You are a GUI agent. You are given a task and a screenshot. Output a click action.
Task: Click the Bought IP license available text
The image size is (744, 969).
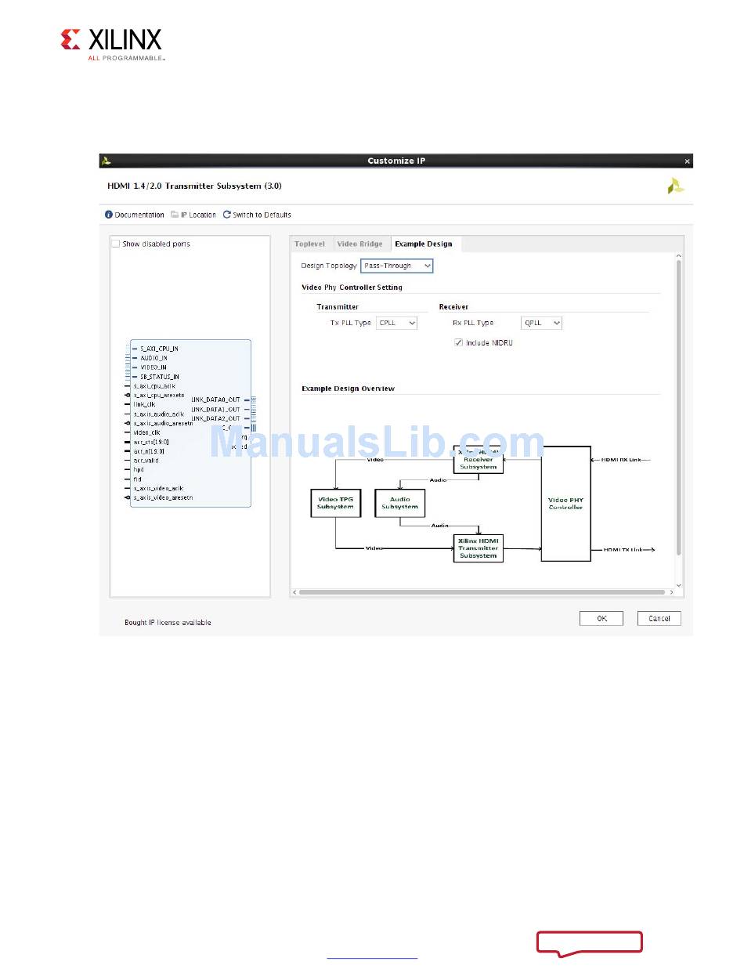[x=168, y=623]
